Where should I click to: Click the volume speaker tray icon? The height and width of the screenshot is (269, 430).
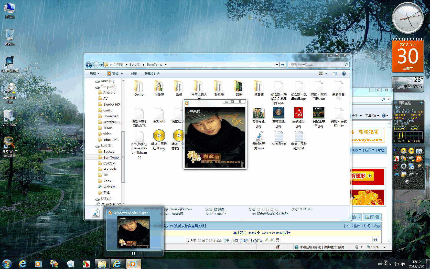(x=403, y=264)
